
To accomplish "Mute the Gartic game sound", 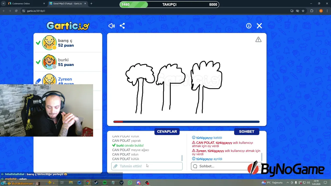I will tap(111, 26).
